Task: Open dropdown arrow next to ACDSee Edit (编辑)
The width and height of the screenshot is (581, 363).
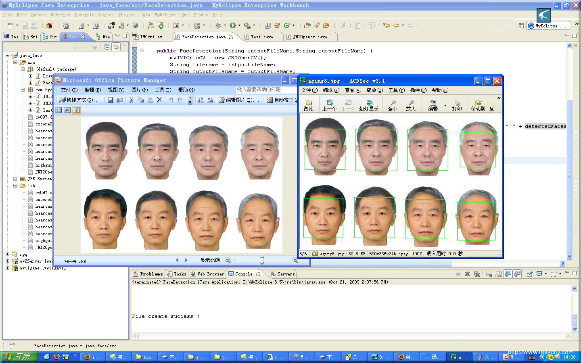Action: click(x=445, y=106)
